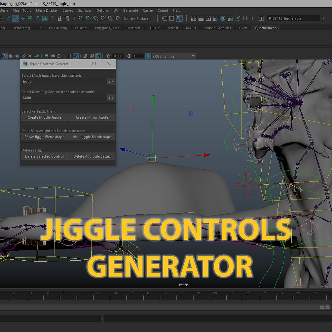The height and width of the screenshot is (332, 332).
Task: Open the Deform menu
Action: point(102,10)
